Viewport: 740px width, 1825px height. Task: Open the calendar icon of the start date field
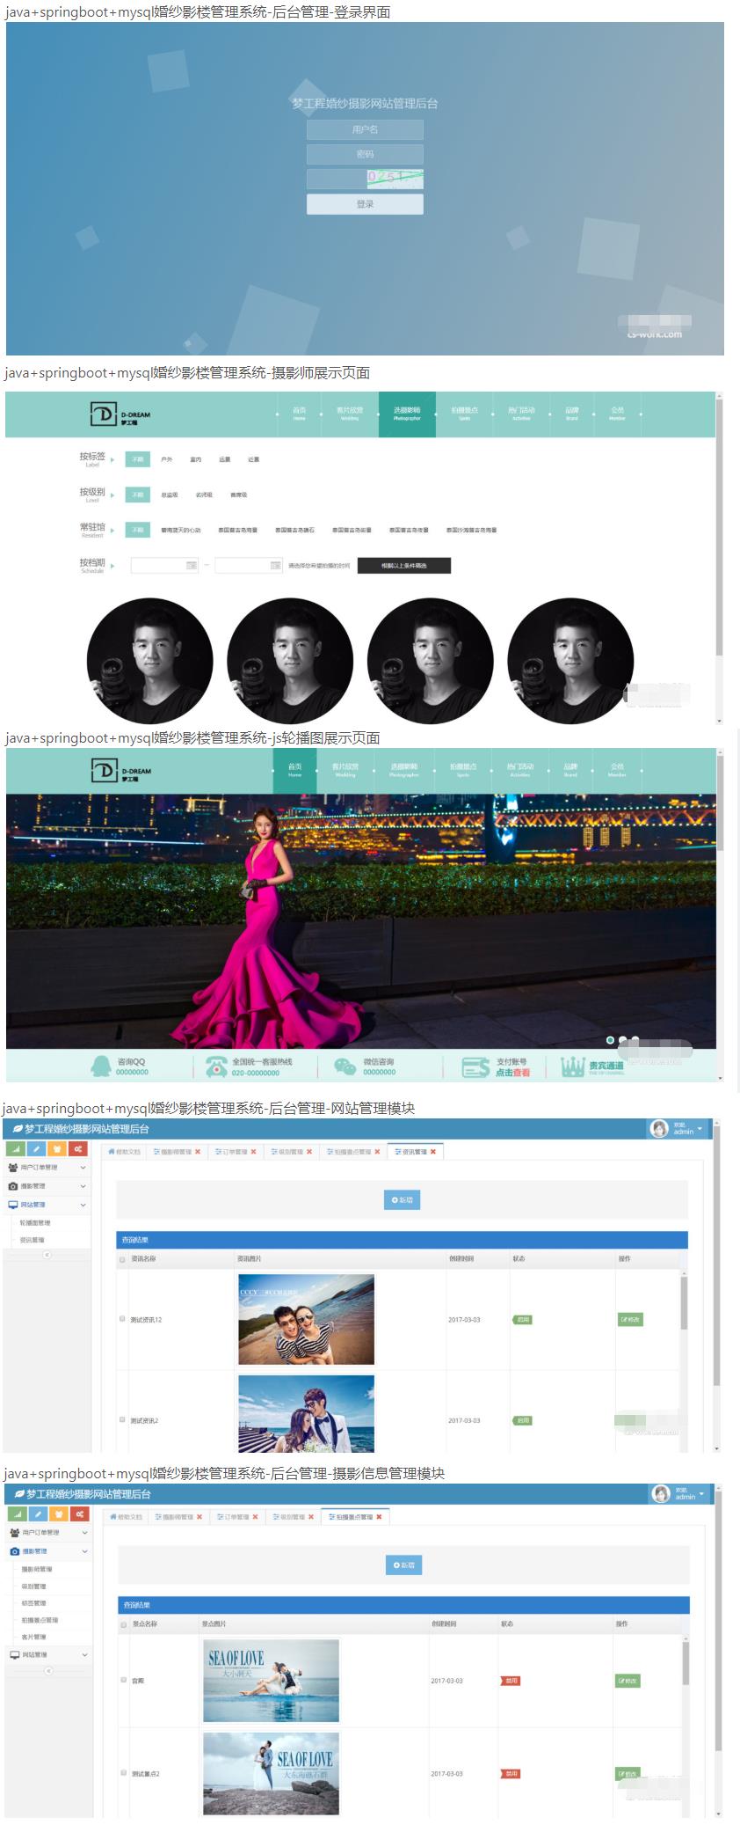[x=192, y=566]
